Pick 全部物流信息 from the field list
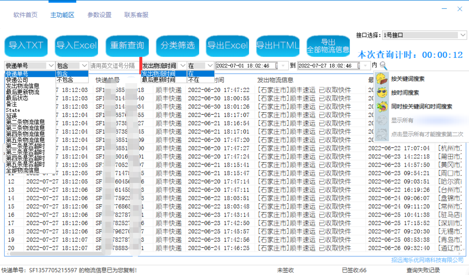Image resolution: width=469 pixels, height=275 pixels. [x=23, y=170]
